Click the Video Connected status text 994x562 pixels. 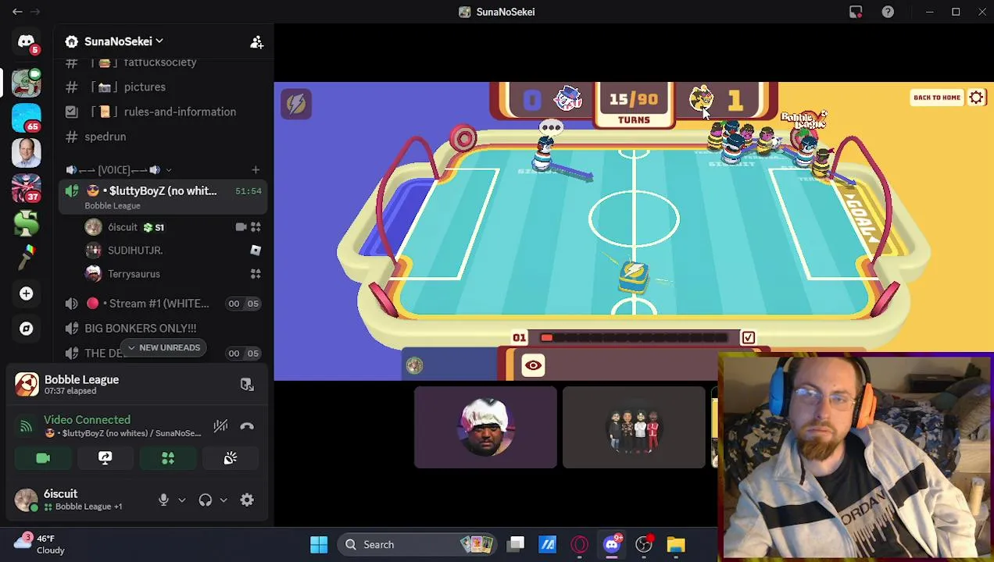(x=87, y=420)
